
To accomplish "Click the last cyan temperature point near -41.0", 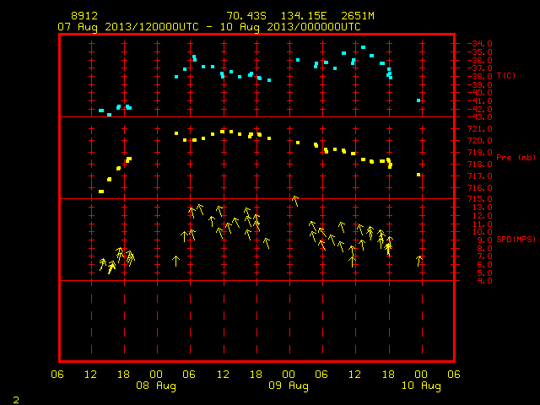I will point(418,100).
